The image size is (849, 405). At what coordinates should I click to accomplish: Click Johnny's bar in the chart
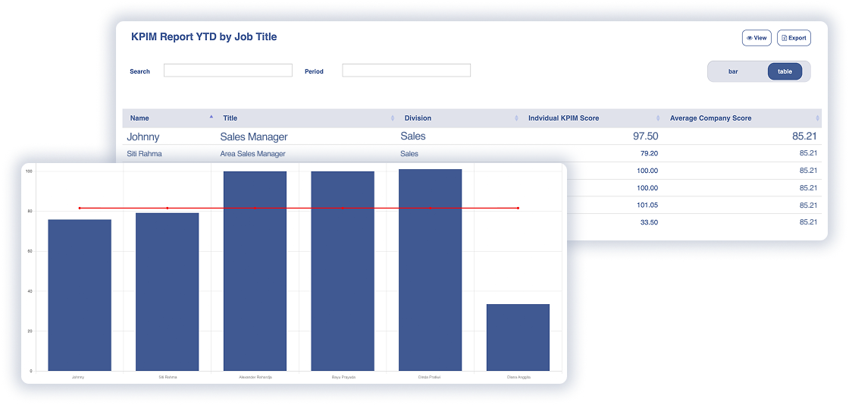(x=80, y=296)
